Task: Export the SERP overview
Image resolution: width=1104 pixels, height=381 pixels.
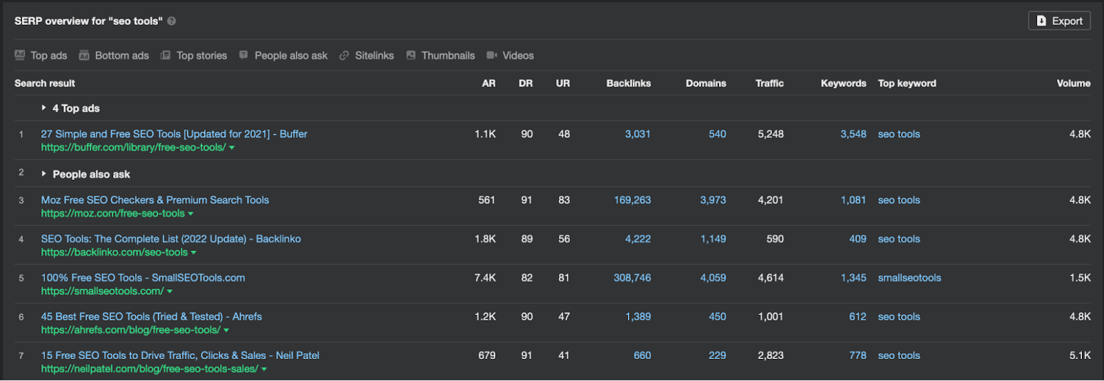Action: (1059, 21)
